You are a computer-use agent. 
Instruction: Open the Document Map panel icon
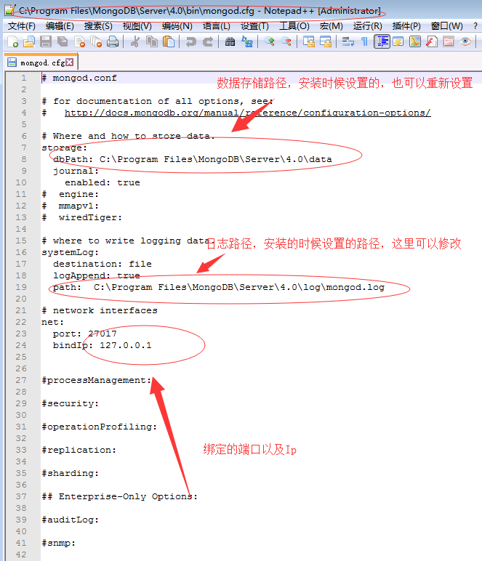click(415, 42)
